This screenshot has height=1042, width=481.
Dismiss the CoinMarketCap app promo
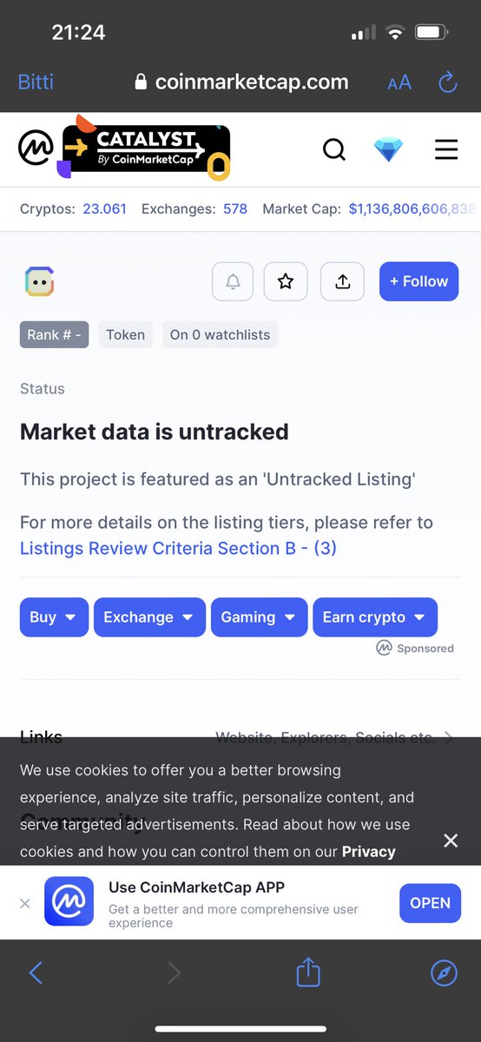pyautogui.click(x=24, y=903)
